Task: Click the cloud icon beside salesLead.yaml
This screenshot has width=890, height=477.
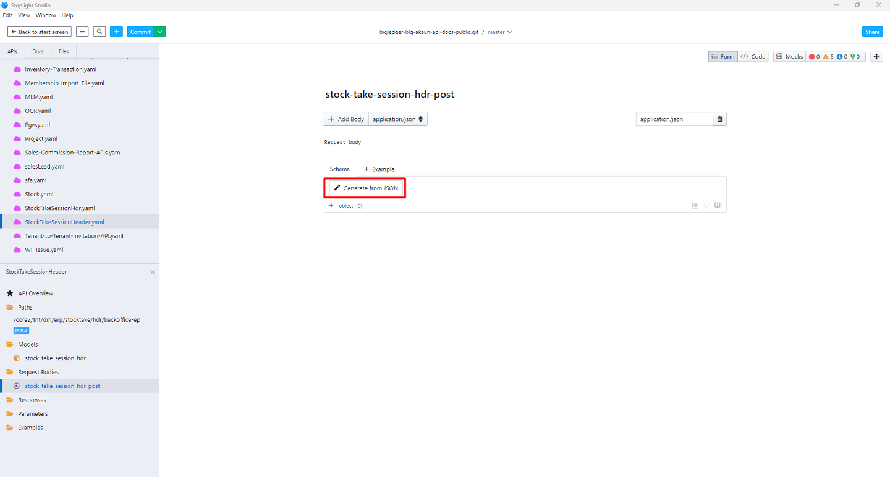Action: (17, 166)
